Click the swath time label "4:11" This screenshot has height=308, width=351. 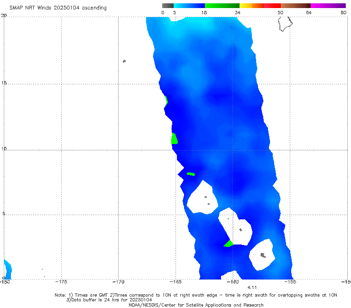pyautogui.click(x=252, y=288)
